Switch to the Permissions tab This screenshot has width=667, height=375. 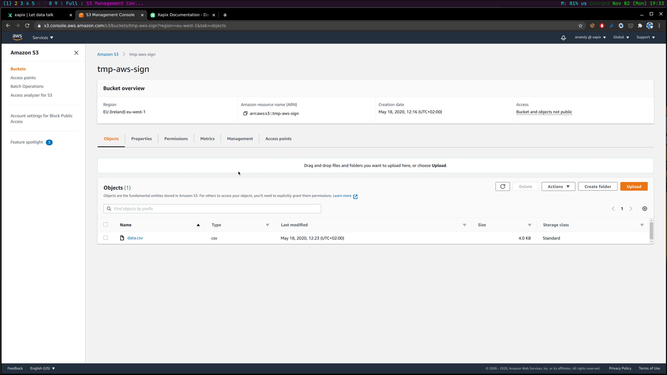click(x=176, y=139)
